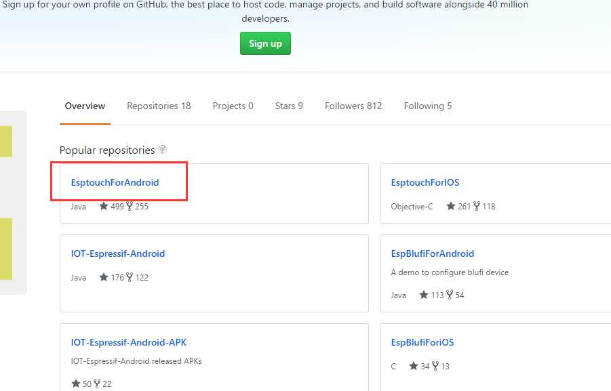Open the EspBlufiForAndroid repository
Screen dimensions: 611x391
point(433,253)
